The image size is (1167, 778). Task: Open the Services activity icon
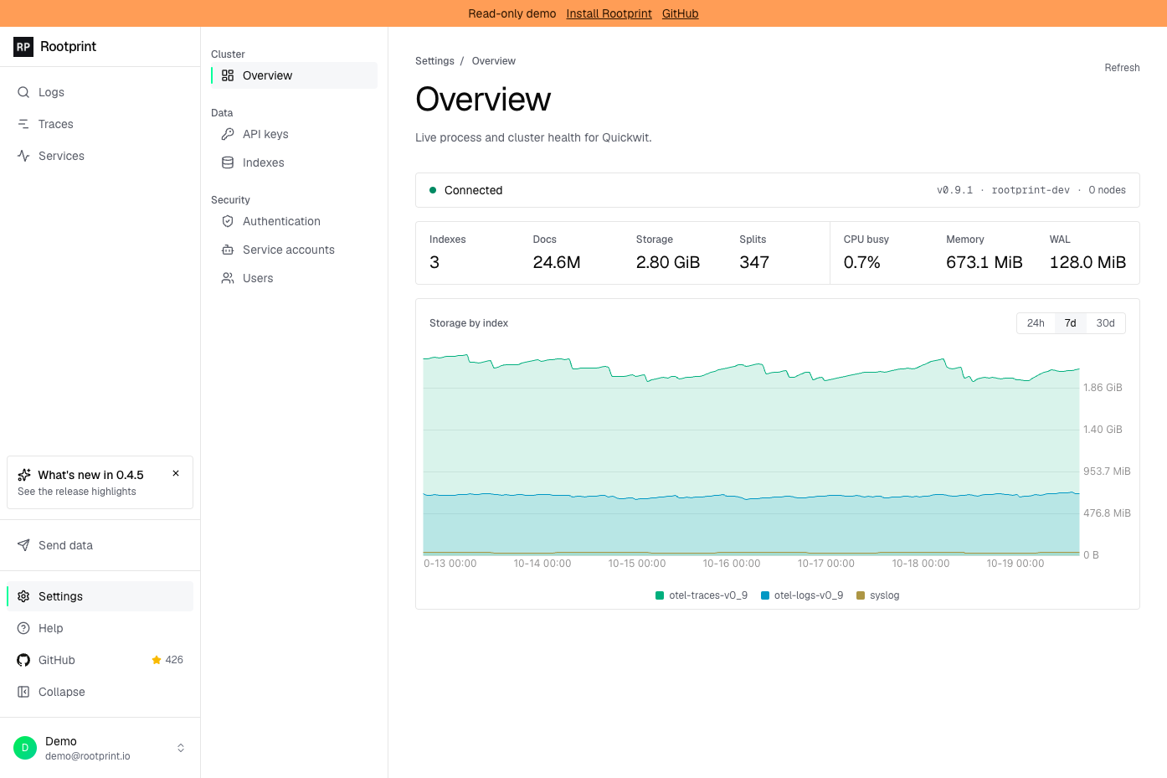[x=23, y=156]
